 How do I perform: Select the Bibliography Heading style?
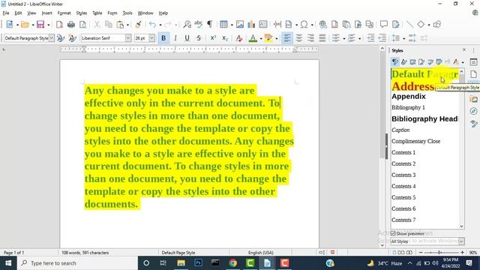pyautogui.click(x=425, y=118)
